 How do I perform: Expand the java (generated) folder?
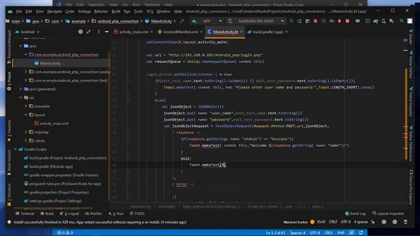pos(20,89)
